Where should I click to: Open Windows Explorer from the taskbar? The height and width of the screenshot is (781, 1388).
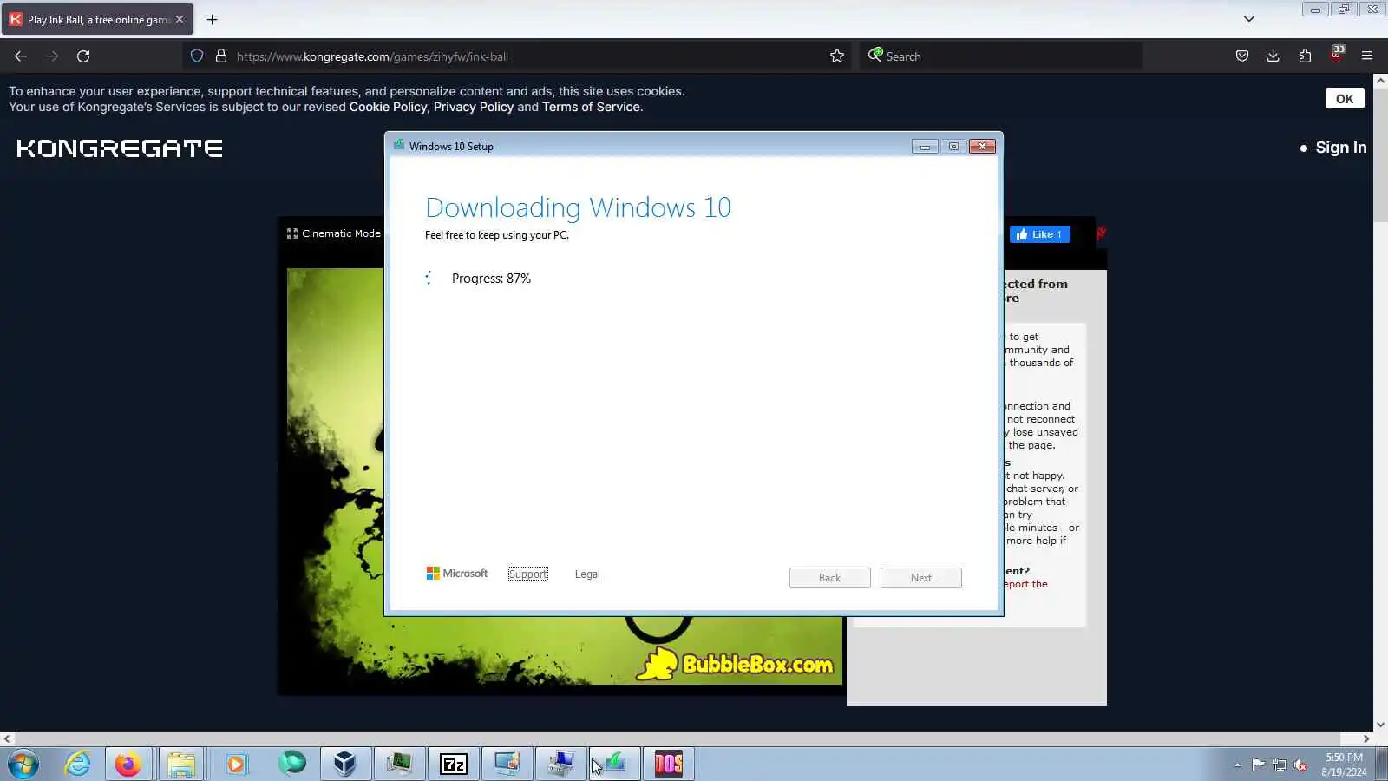[x=181, y=765]
